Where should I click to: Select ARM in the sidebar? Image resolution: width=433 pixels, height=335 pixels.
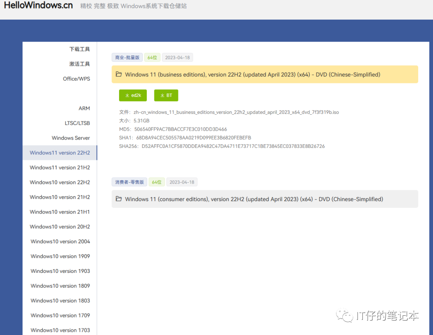click(x=84, y=109)
